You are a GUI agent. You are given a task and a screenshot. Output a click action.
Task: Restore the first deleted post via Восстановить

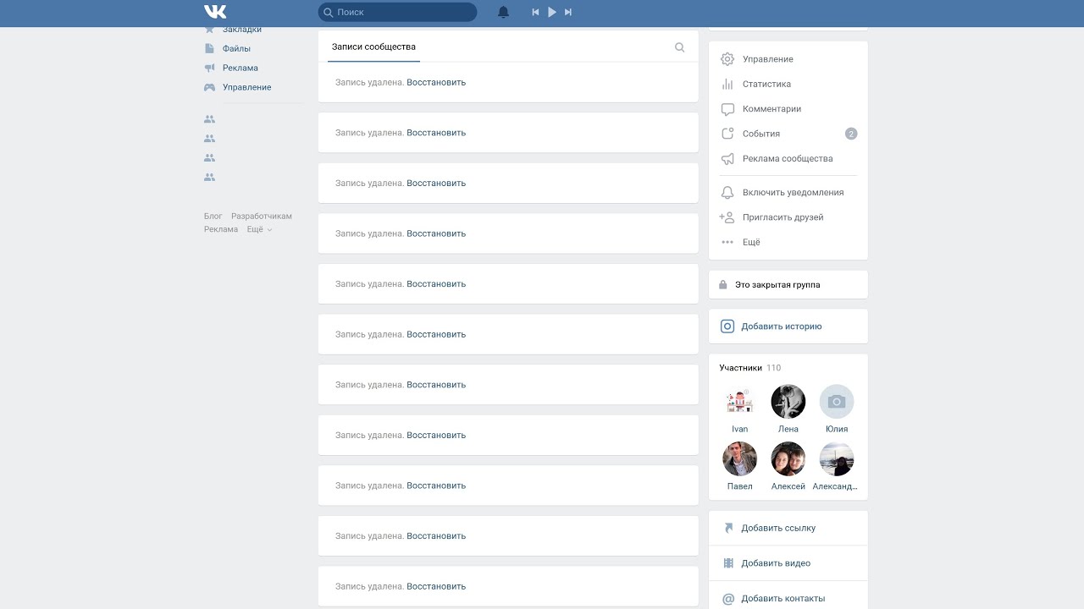click(x=436, y=82)
